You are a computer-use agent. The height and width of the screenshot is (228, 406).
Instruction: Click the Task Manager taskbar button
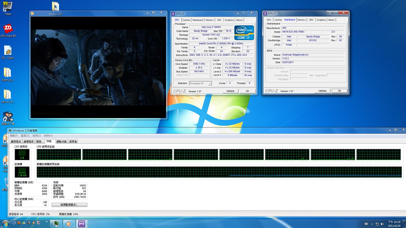point(56,223)
